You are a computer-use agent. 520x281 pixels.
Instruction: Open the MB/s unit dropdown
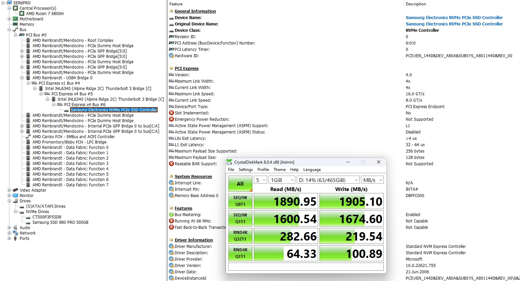pos(372,180)
